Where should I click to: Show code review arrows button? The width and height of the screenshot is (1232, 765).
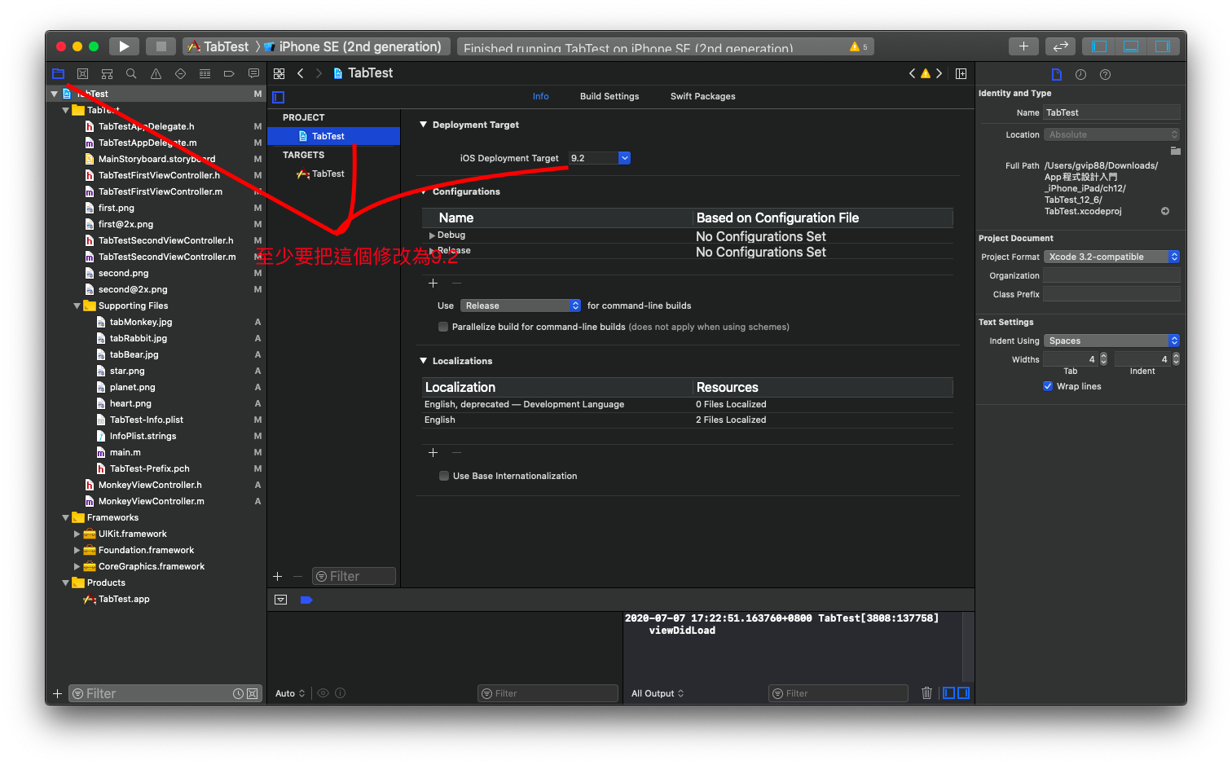pos(1060,46)
